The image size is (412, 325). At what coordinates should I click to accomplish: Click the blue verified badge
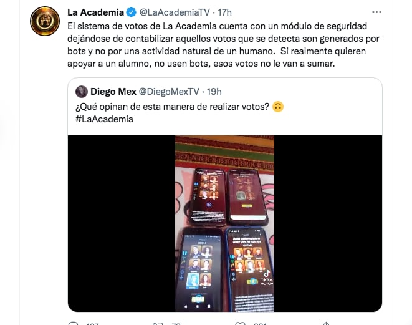131,12
